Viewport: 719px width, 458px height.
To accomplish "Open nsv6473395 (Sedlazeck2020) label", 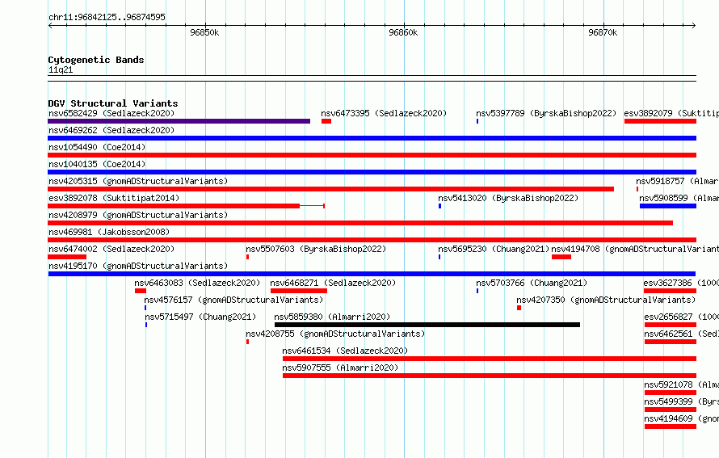I will tap(384, 113).
